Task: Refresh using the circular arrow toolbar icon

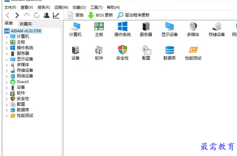Action: tap(36, 15)
